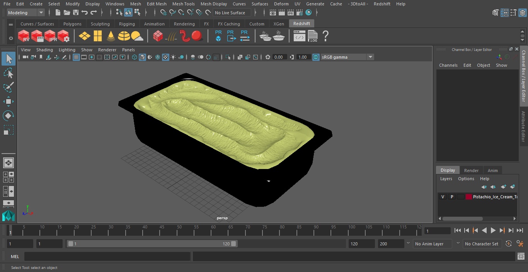Open the Redshift log file icon
The image size is (528, 272).
click(x=313, y=36)
